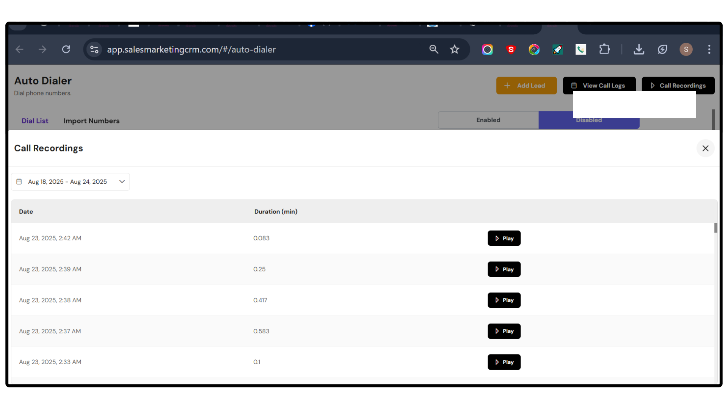Open the browser downloads icon
Image resolution: width=728 pixels, height=409 pixels.
click(x=639, y=49)
